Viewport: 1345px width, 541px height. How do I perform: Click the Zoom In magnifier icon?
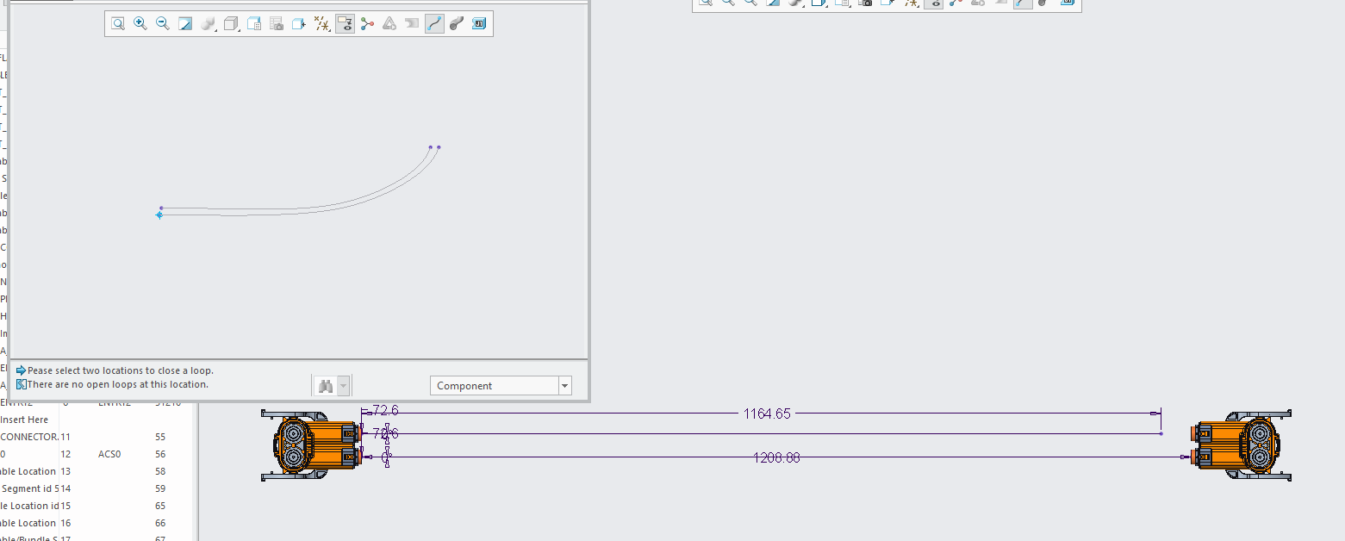[x=140, y=23]
